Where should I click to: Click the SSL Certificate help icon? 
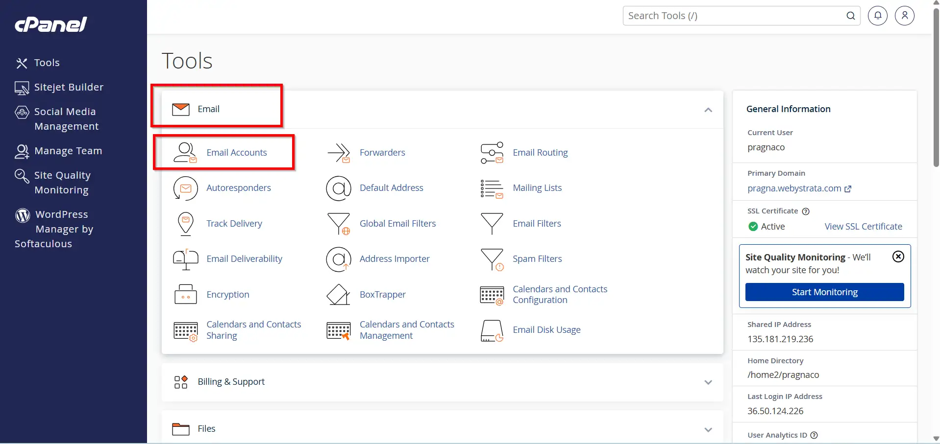coord(806,211)
